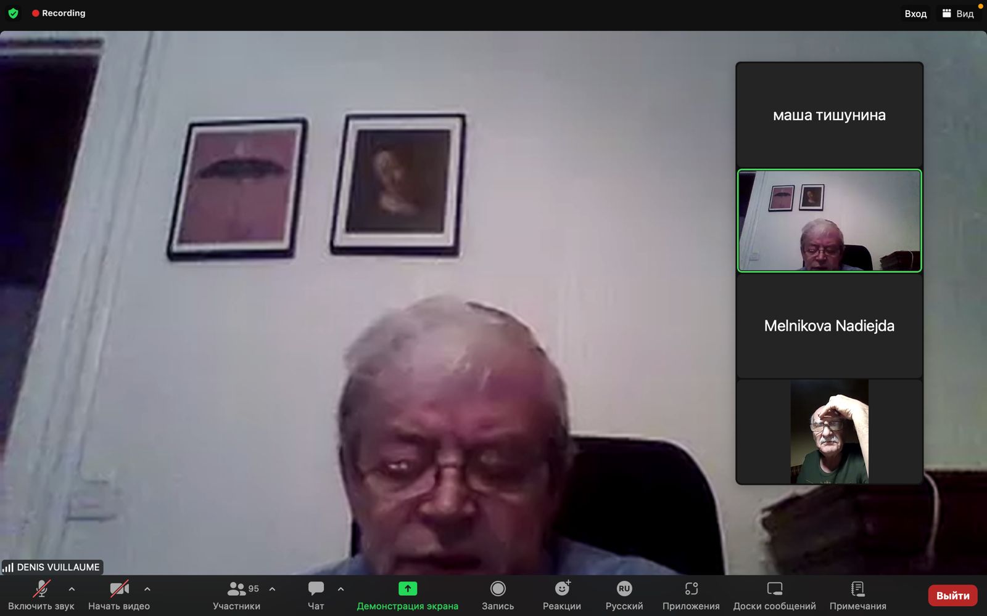Open the Apps (Приложения) icon

(691, 589)
